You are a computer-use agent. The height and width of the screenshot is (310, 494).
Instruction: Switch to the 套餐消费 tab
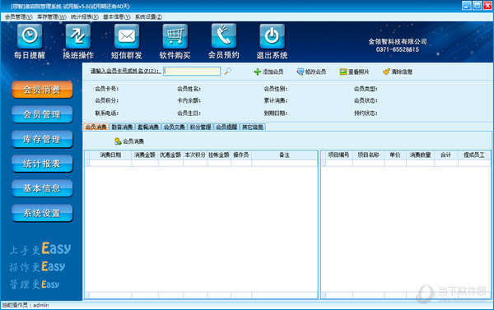[x=148, y=127]
